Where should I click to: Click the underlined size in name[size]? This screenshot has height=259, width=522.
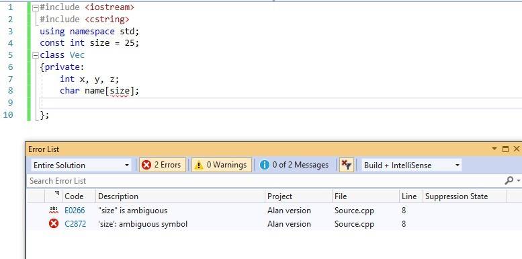pyautogui.click(x=120, y=91)
